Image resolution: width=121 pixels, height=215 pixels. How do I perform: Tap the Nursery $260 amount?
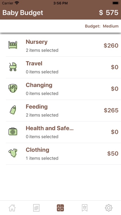[111, 46]
